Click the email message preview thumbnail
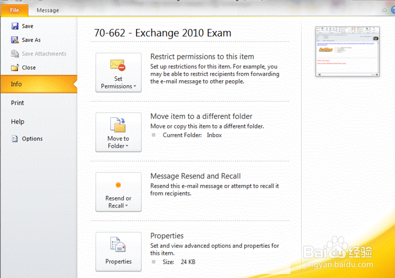This screenshot has height=278, width=395. point(347,51)
